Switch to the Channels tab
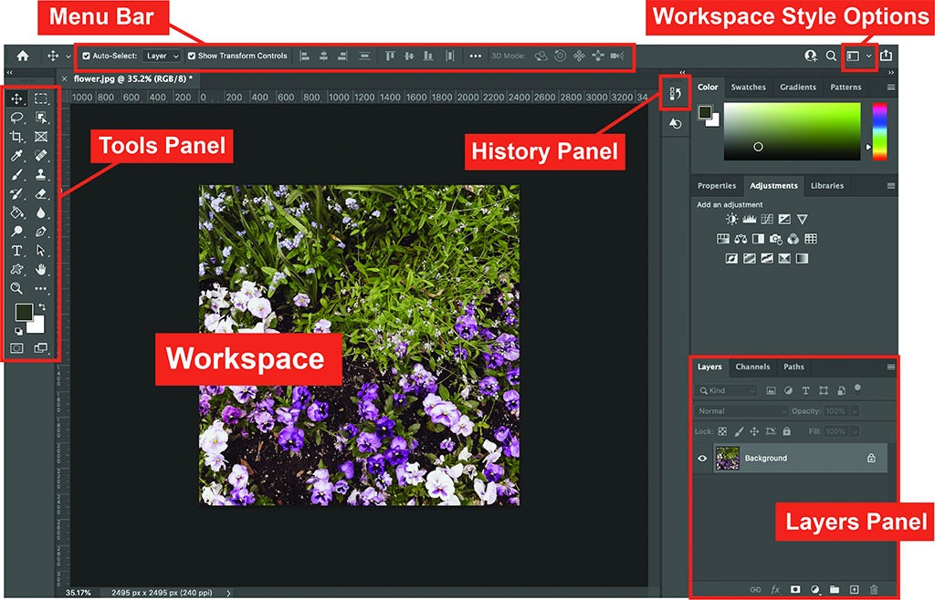This screenshot has width=935, height=600. click(x=752, y=367)
